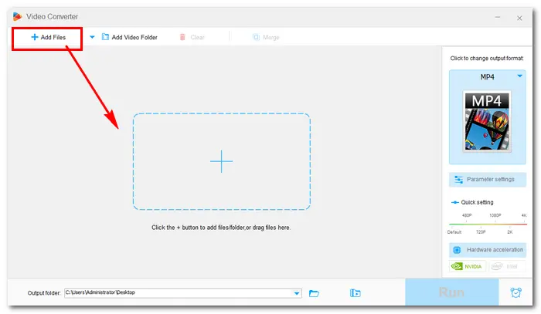Open the alarm clock scheduler icon

pyautogui.click(x=515, y=292)
